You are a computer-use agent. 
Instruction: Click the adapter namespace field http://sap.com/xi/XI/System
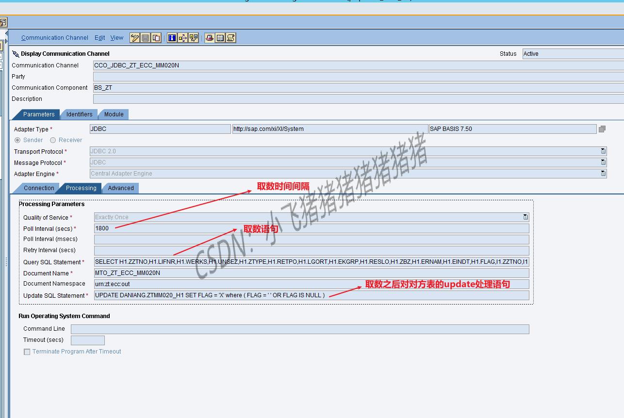tap(330, 129)
